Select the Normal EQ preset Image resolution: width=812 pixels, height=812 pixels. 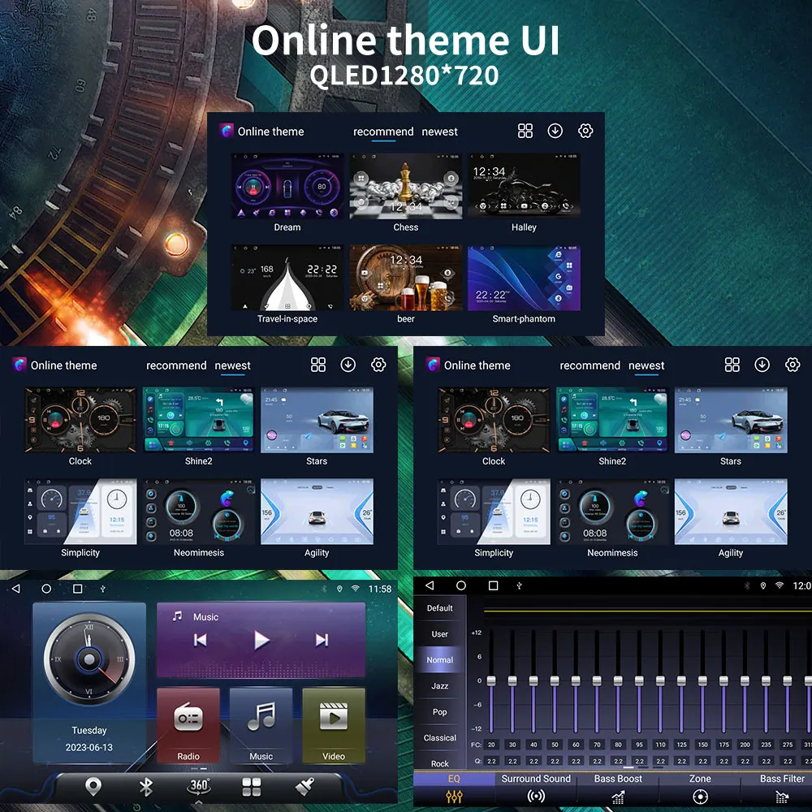(439, 659)
